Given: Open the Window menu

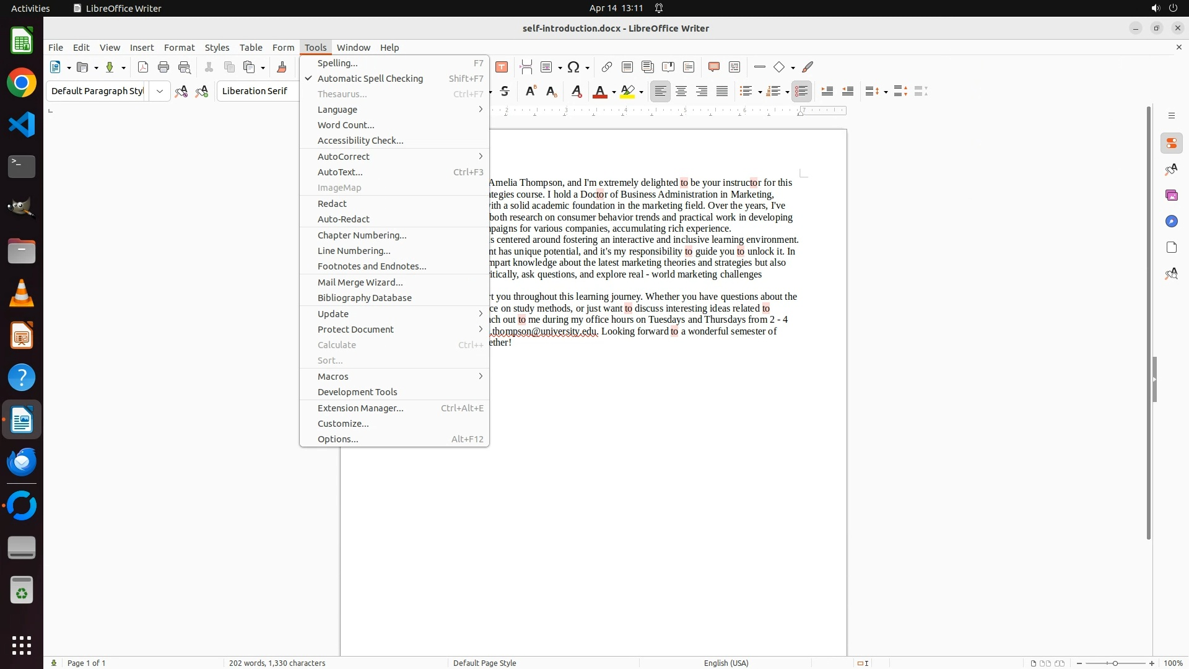Looking at the screenshot, I should click(x=353, y=47).
